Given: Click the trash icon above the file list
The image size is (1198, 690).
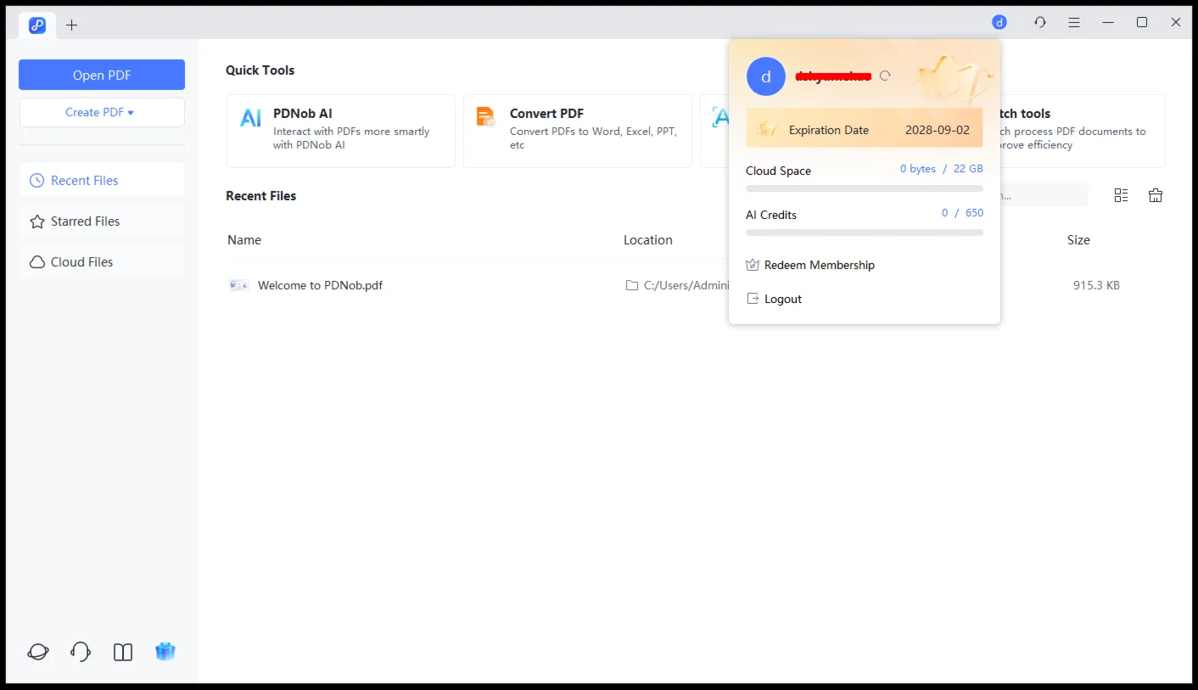Looking at the screenshot, I should pos(1156,195).
